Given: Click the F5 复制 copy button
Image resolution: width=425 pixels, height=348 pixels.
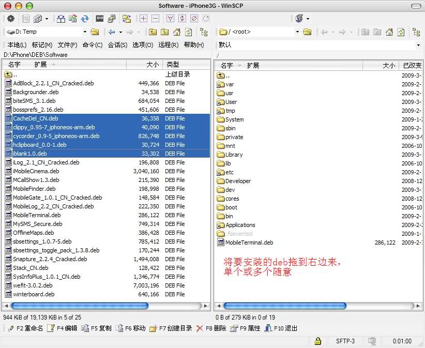Looking at the screenshot, I should [x=97, y=328].
